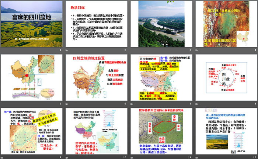Click slide number 8 label
This screenshot has width=258, height=159.
[x=255, y=104]
